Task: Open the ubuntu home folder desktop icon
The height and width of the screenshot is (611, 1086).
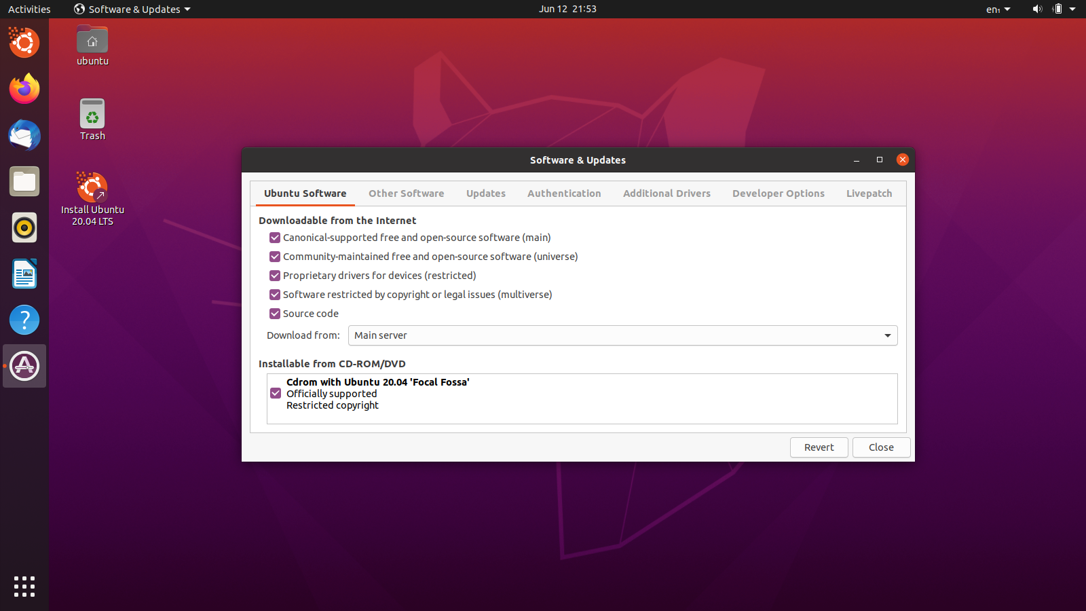Action: 92,46
